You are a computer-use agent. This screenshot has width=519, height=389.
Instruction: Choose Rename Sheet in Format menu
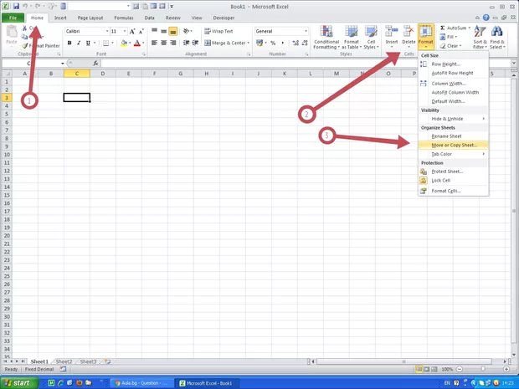454,136
